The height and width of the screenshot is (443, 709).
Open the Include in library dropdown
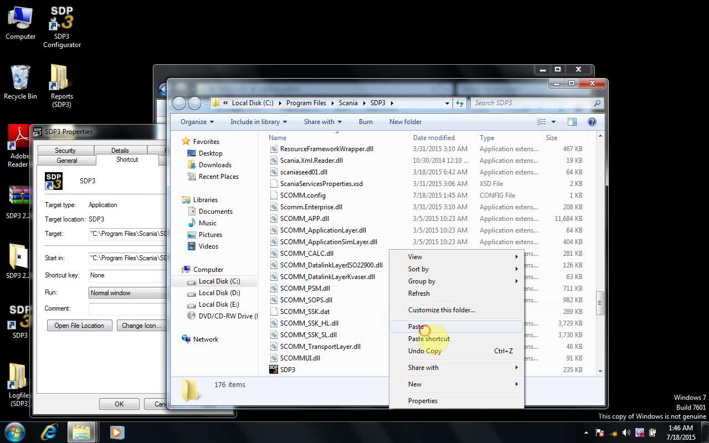(259, 122)
